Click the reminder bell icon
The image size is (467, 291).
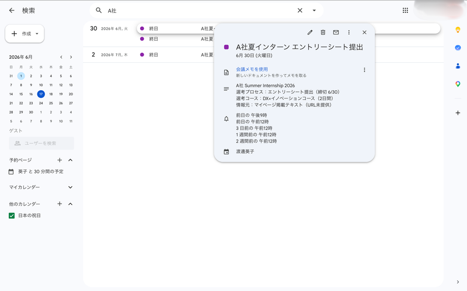(226, 119)
